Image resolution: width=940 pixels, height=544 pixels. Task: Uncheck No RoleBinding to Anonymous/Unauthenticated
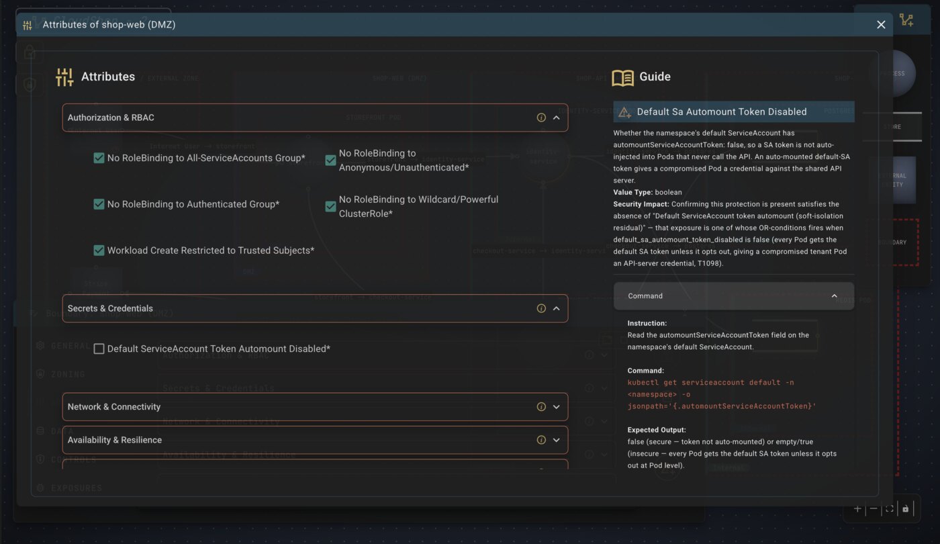tap(330, 160)
